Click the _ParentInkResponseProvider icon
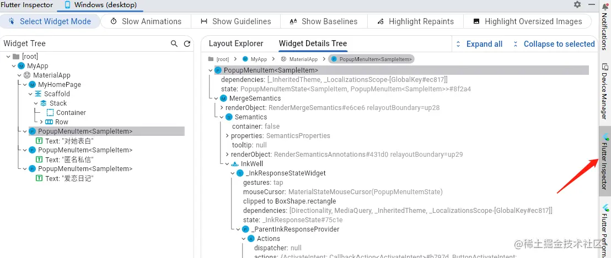 (245, 229)
